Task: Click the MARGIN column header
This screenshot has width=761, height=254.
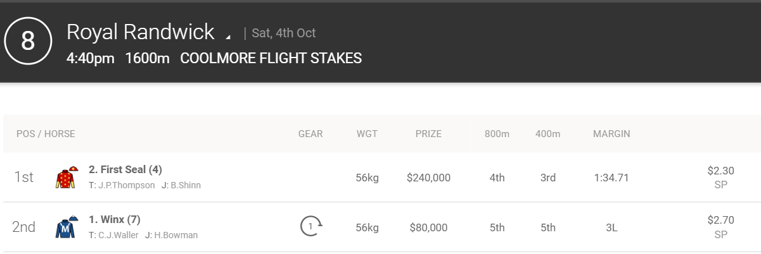Action: [x=611, y=134]
